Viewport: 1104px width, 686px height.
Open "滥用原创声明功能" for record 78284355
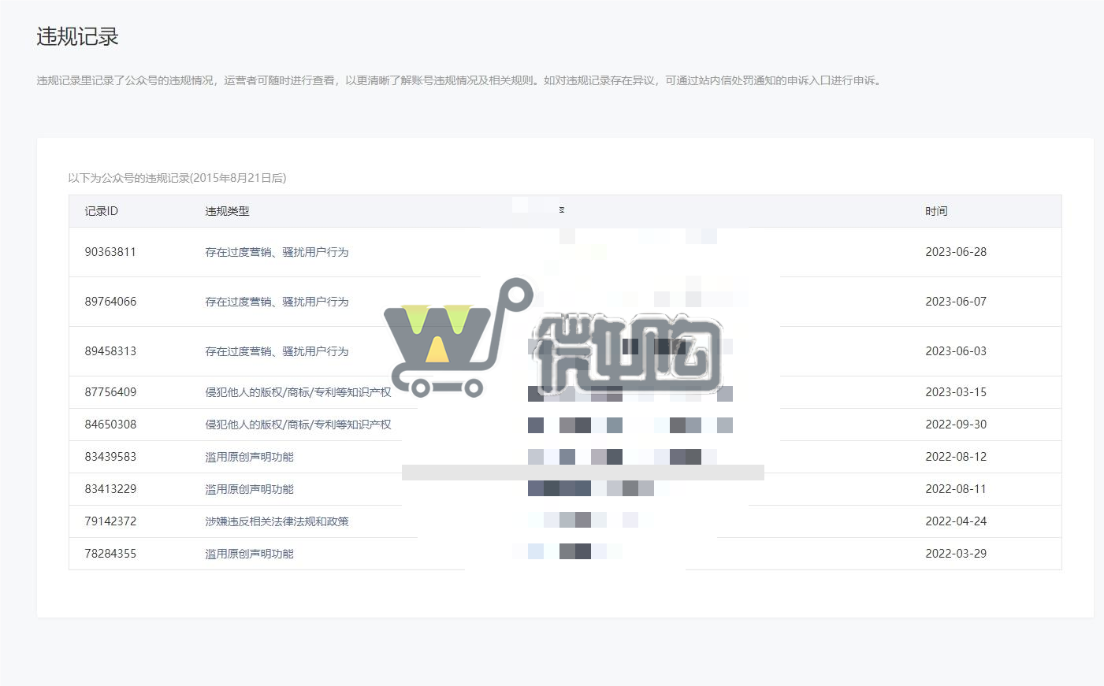tap(249, 554)
